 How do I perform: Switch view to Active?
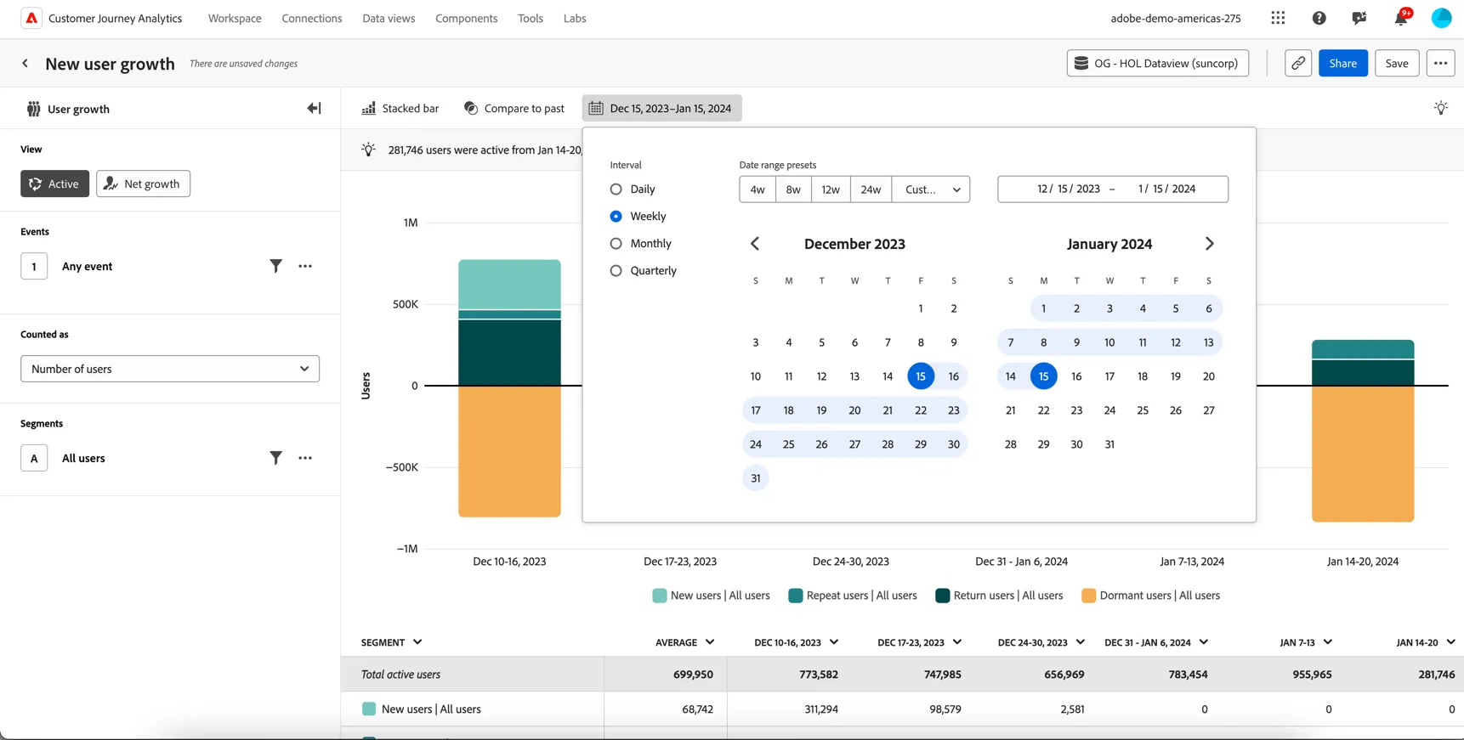54,184
